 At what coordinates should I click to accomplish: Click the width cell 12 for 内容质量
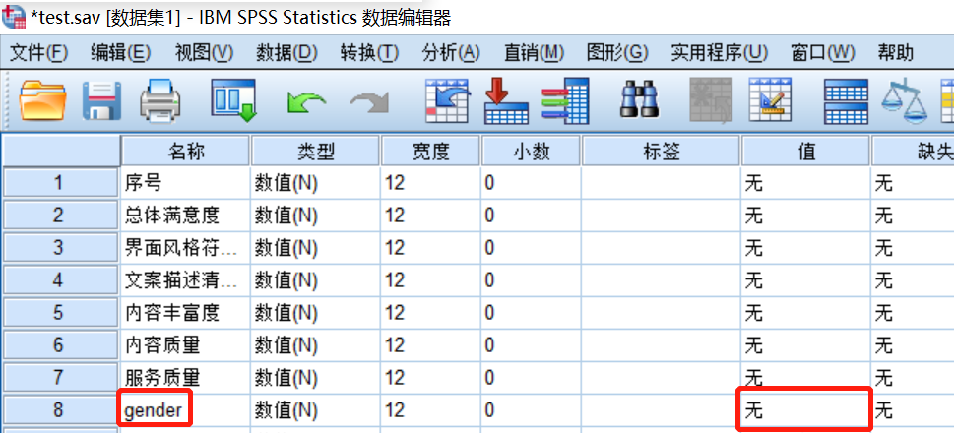431,346
